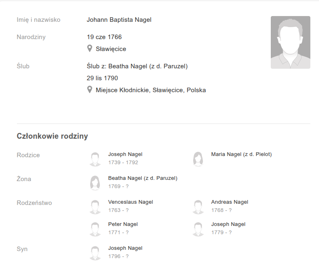
Task: Click the large profile photo placeholder
Action: (x=290, y=42)
